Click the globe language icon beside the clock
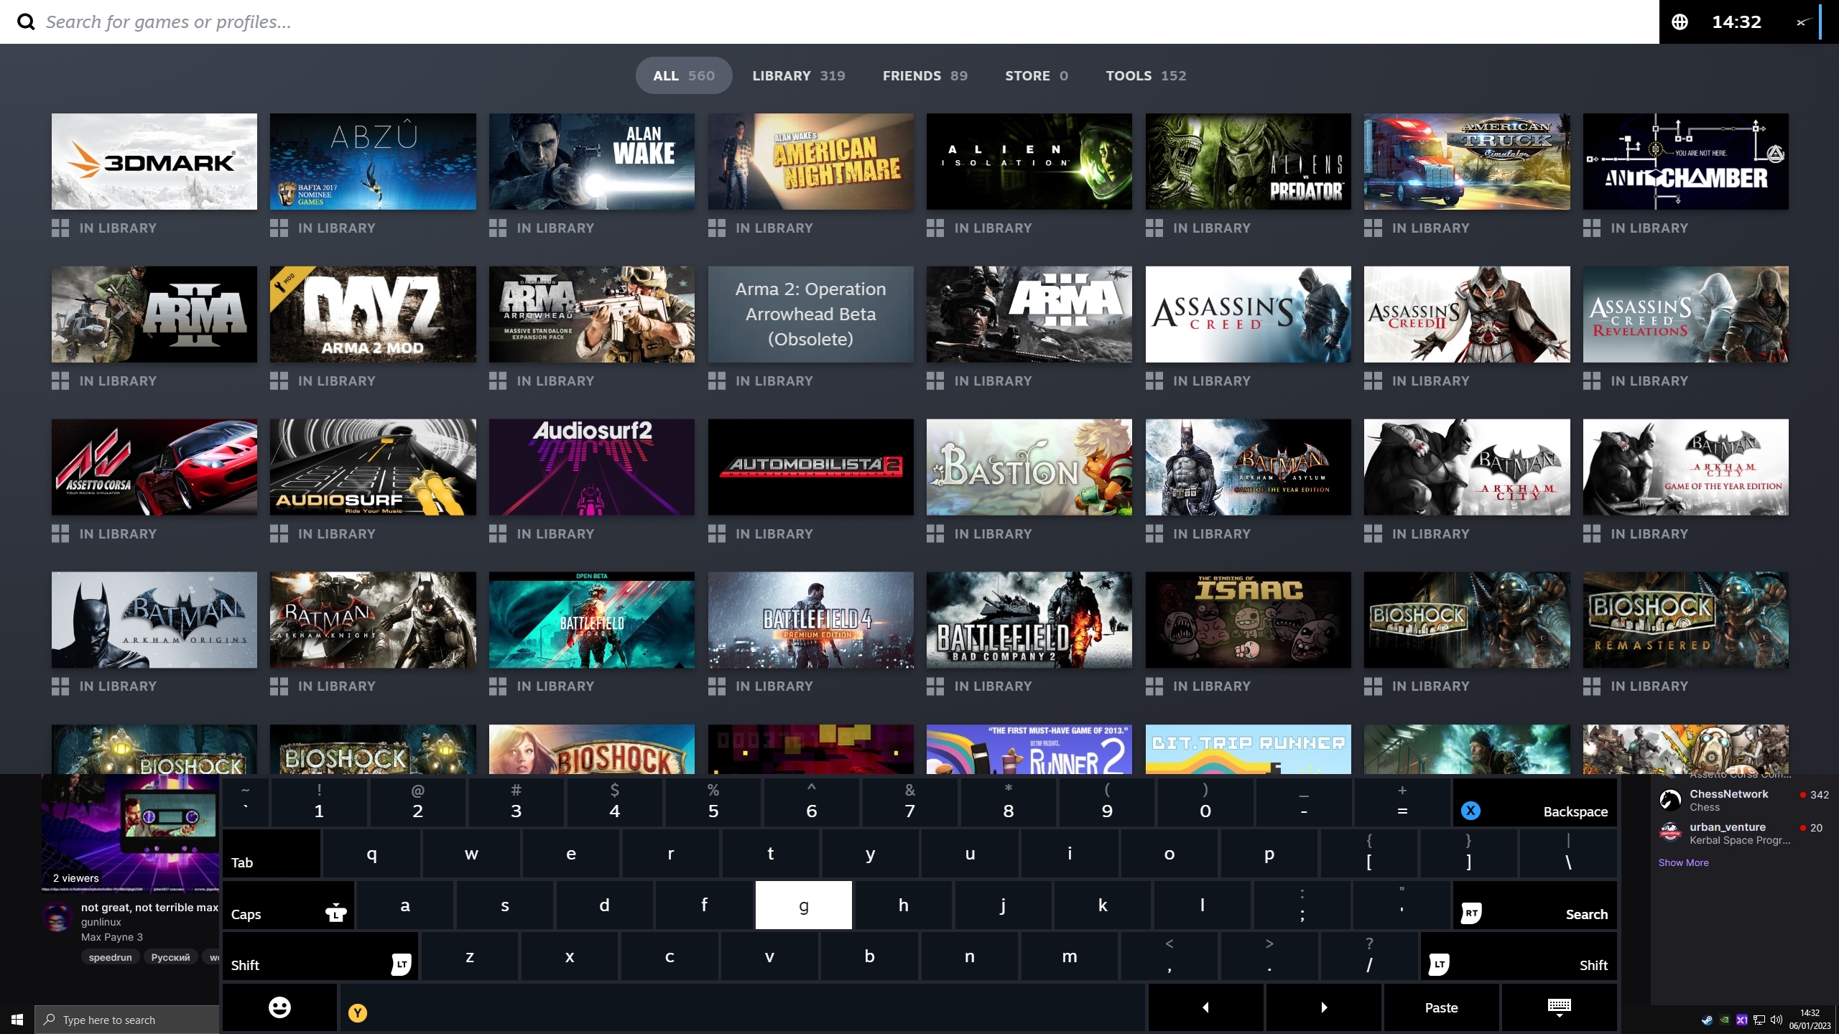Viewport: 1839px width, 1034px height. (x=1680, y=22)
